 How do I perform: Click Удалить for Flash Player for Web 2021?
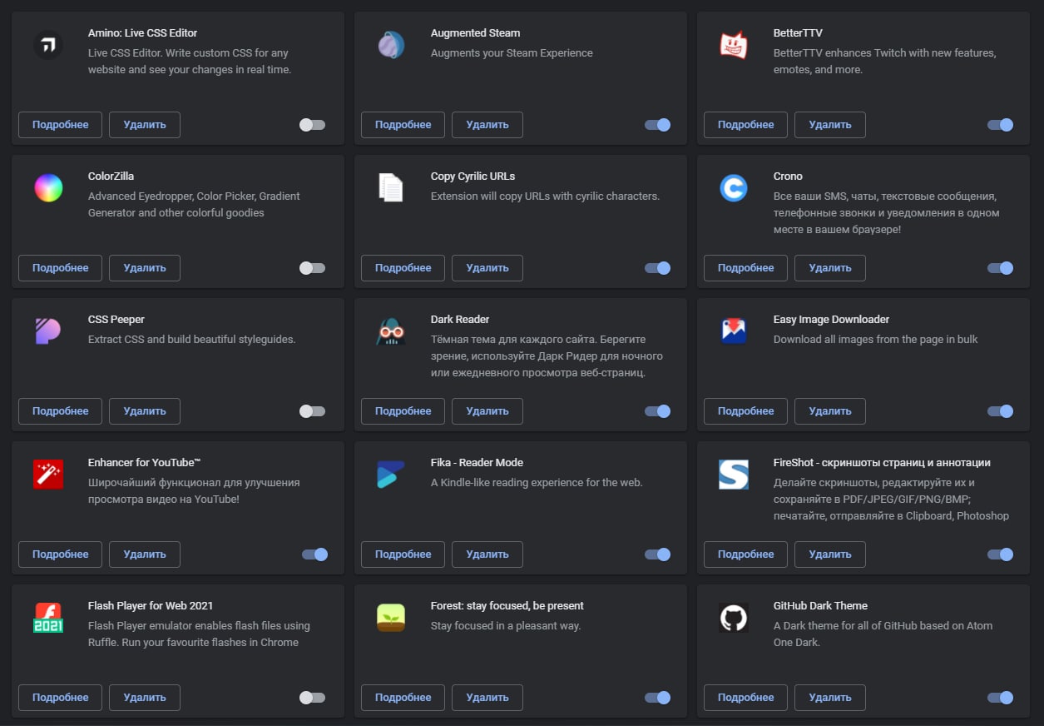[x=145, y=698]
